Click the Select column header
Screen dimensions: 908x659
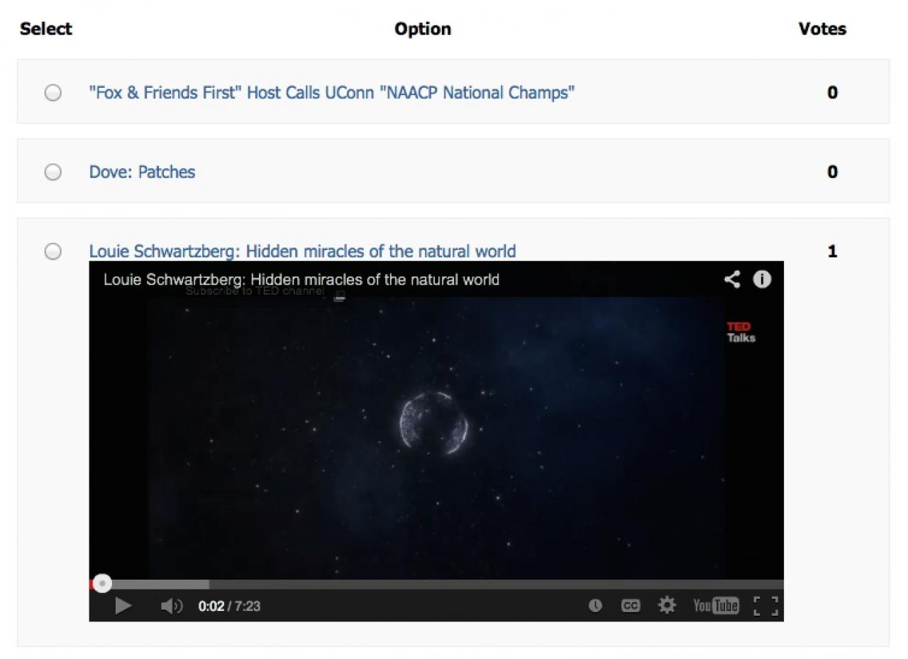[x=46, y=29]
